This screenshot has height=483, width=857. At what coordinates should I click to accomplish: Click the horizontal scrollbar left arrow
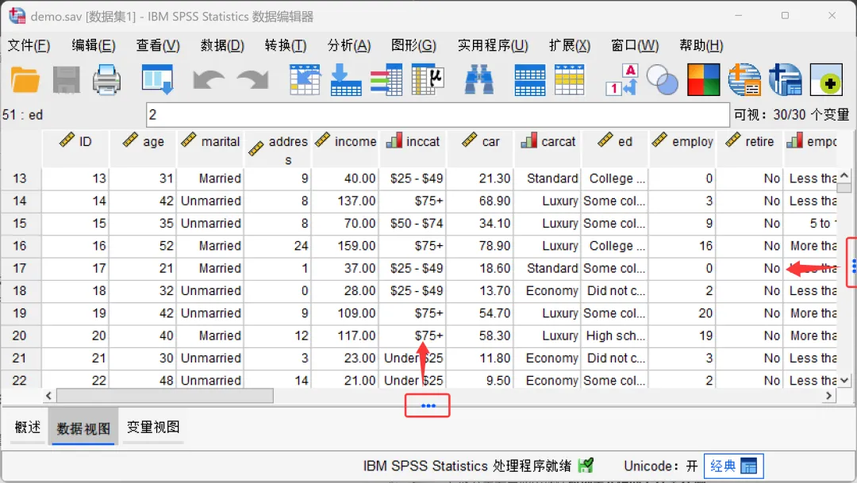[x=48, y=396]
